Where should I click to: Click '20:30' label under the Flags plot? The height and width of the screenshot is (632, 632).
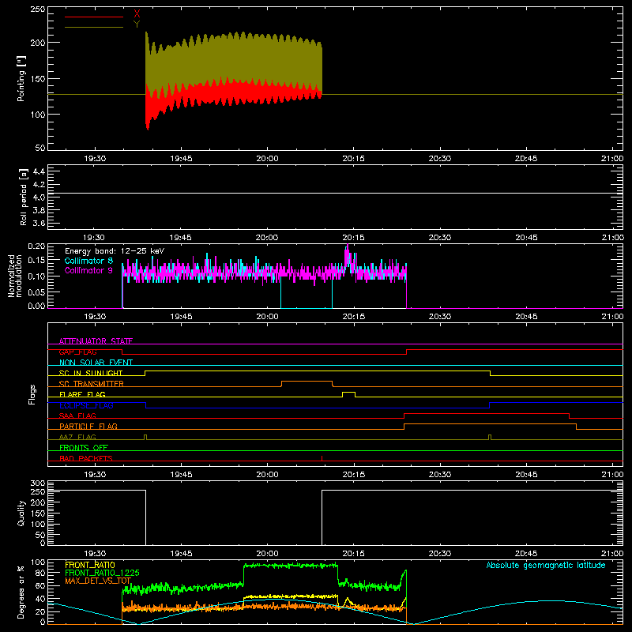[440, 475]
